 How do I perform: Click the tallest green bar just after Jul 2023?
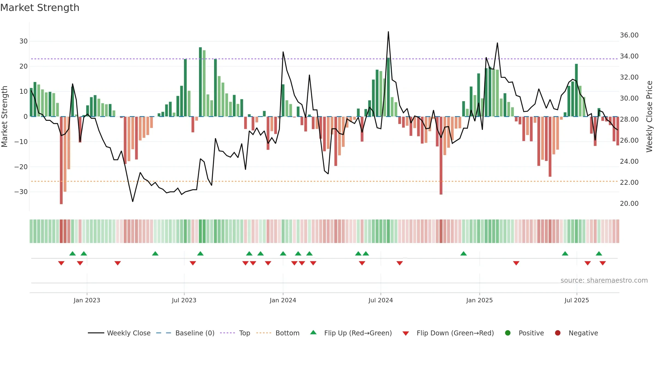[200, 82]
